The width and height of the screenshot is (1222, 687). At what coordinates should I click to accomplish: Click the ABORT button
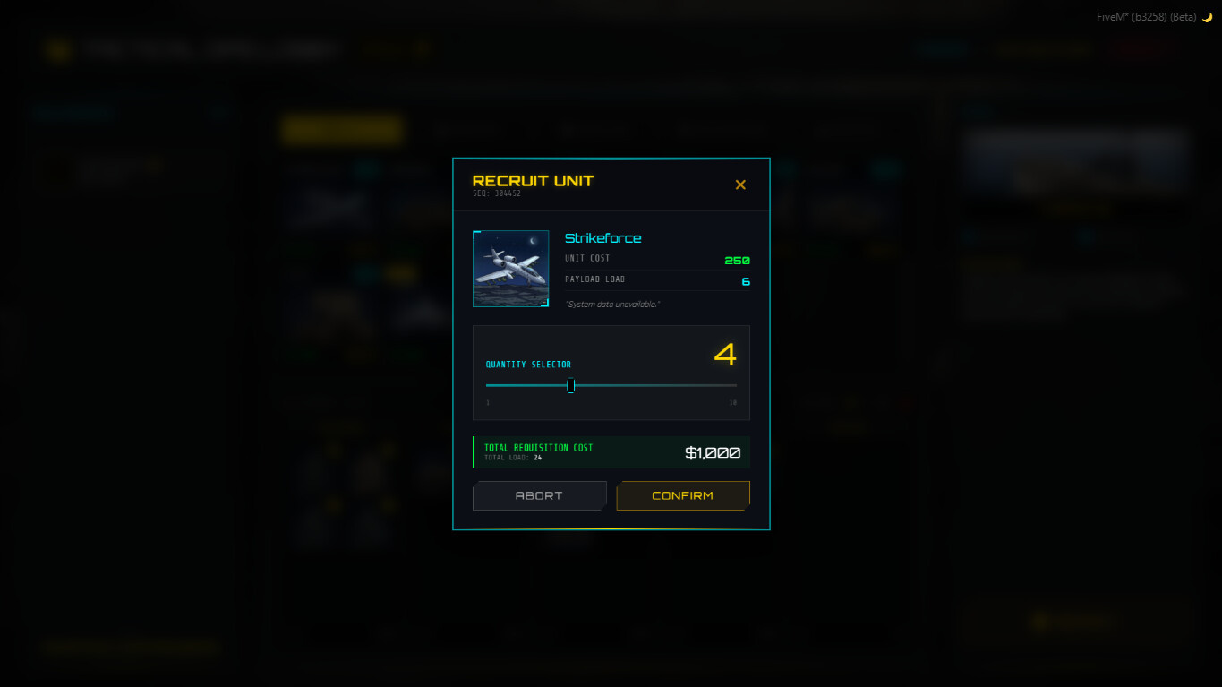pos(540,495)
